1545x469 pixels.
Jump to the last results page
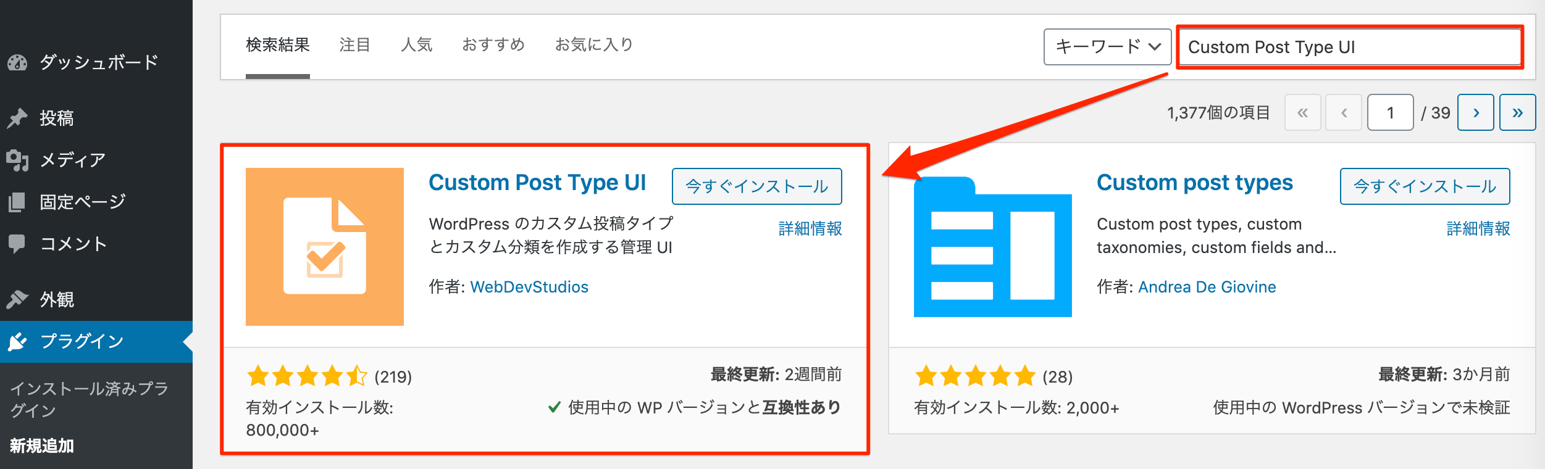click(x=1517, y=112)
